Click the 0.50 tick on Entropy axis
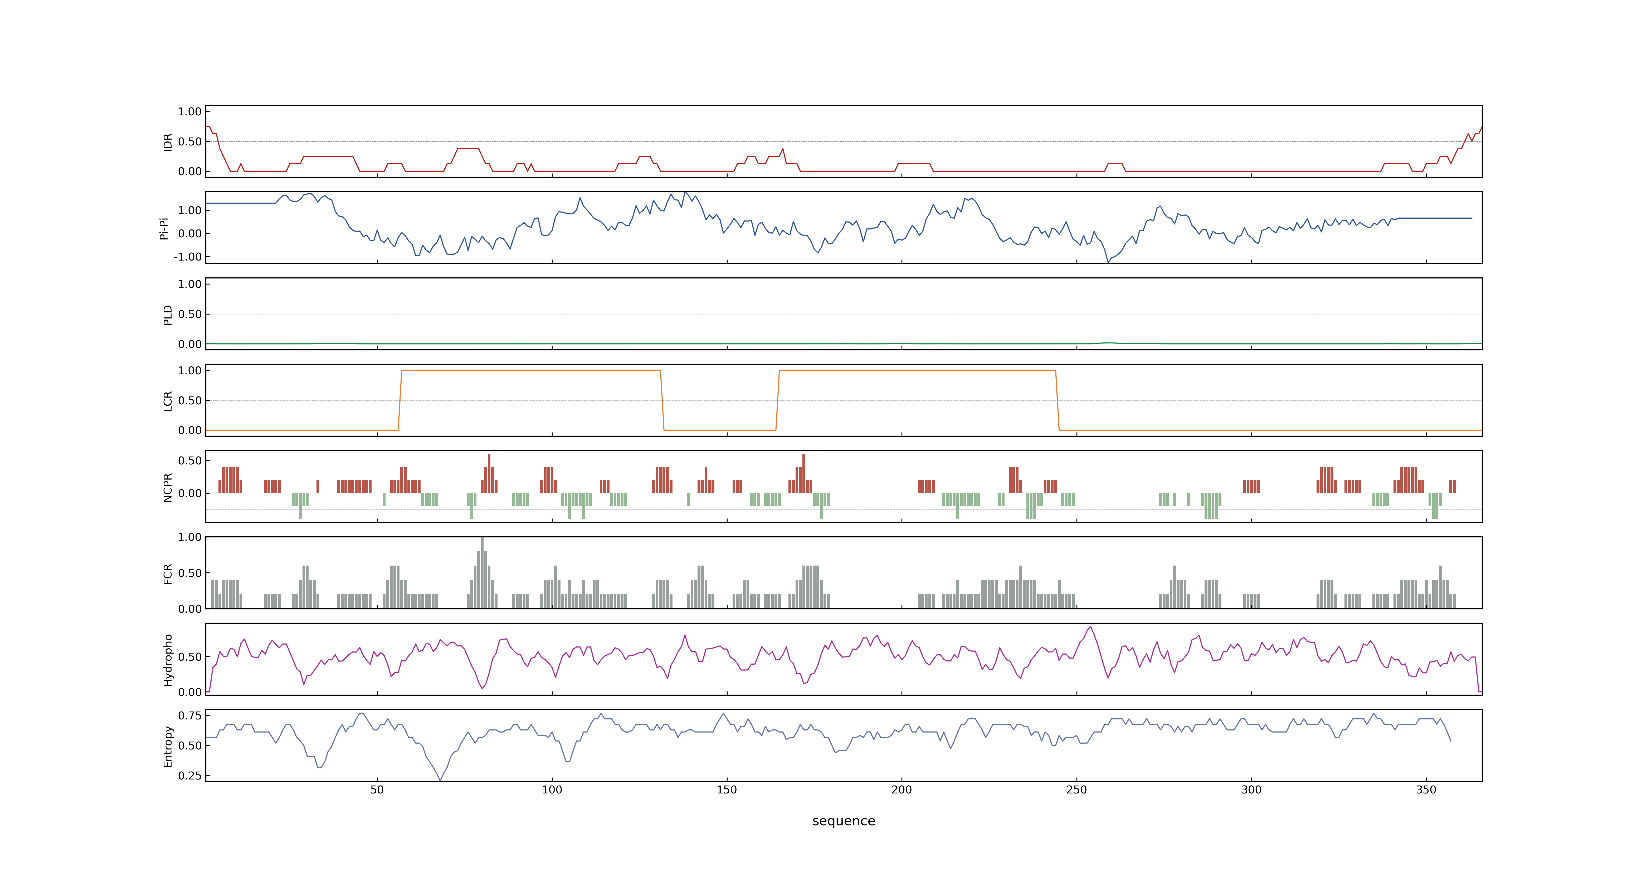 point(190,746)
